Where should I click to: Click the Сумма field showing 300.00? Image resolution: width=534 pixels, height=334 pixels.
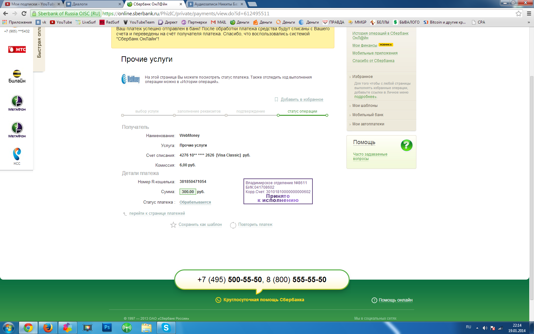pyautogui.click(x=188, y=192)
